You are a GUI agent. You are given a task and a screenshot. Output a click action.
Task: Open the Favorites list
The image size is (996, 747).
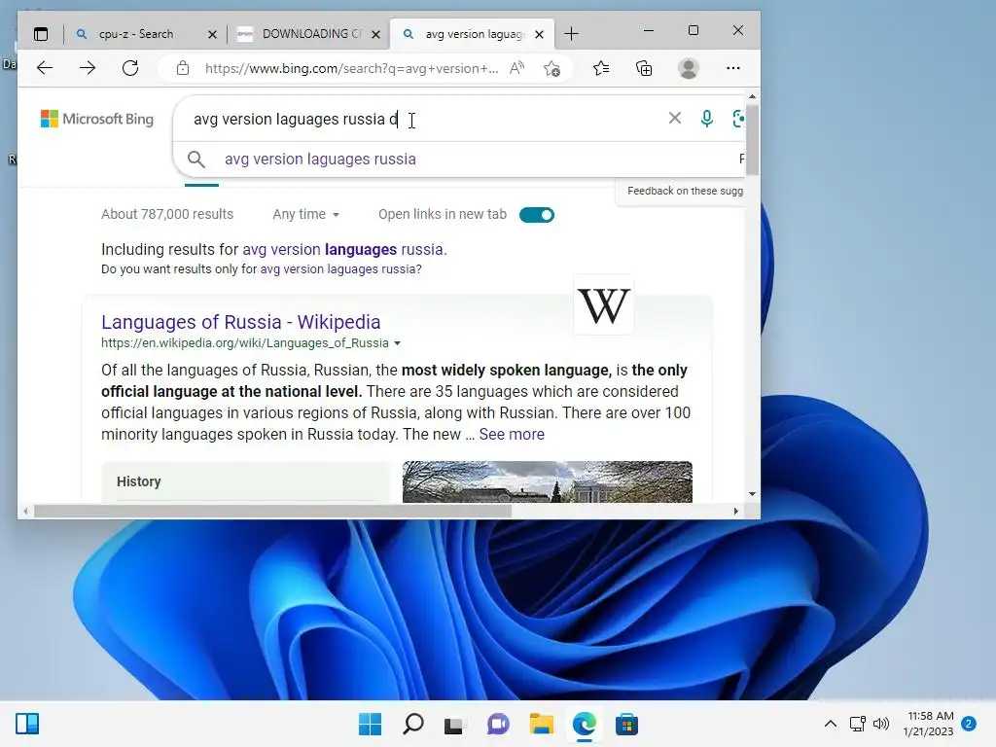[601, 68]
